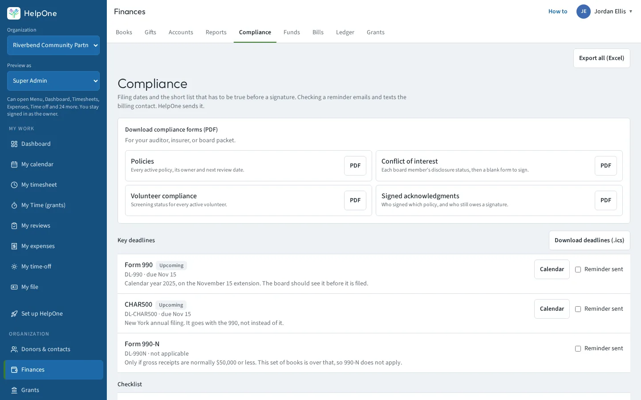Click Export all (Excel) button

coord(601,58)
